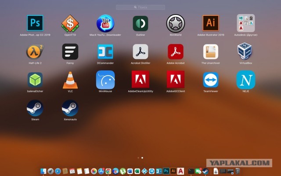Viewport: 281px width, 176px height.
Task: Switch to Photoshop in the Dock
Action: (x=166, y=171)
